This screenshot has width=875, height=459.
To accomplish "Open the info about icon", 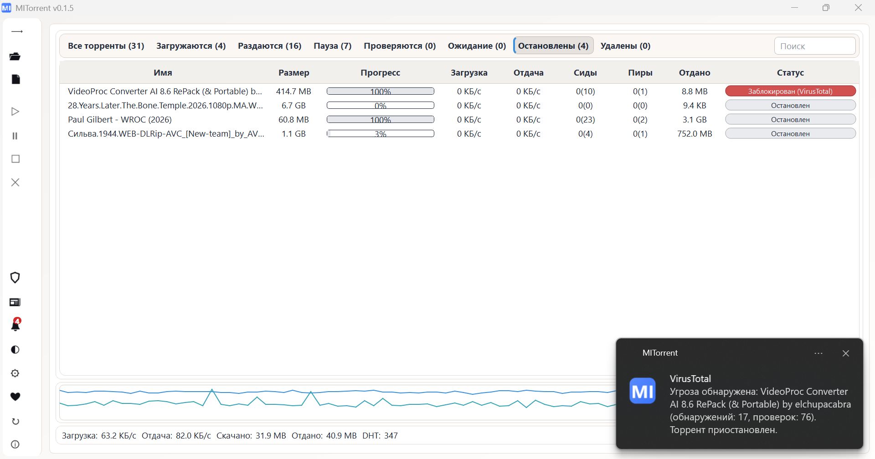I will [x=15, y=444].
